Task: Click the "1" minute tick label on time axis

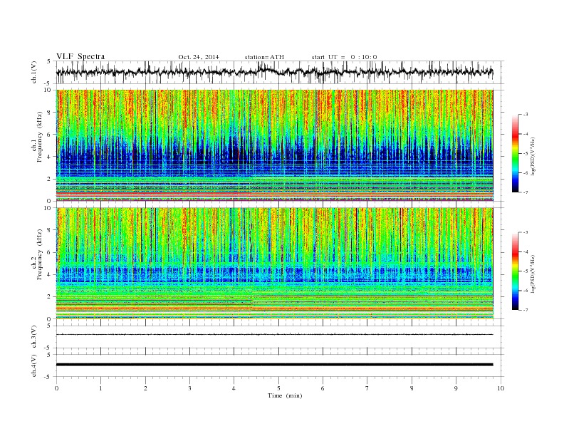Action: (x=100, y=388)
